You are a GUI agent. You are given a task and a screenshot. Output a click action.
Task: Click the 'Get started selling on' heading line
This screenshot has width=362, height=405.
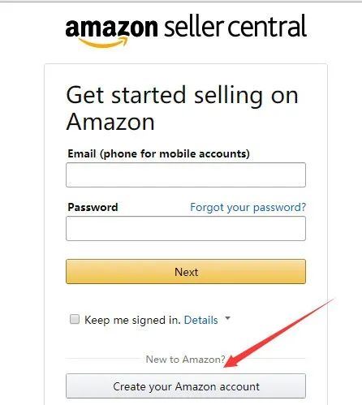click(x=182, y=96)
